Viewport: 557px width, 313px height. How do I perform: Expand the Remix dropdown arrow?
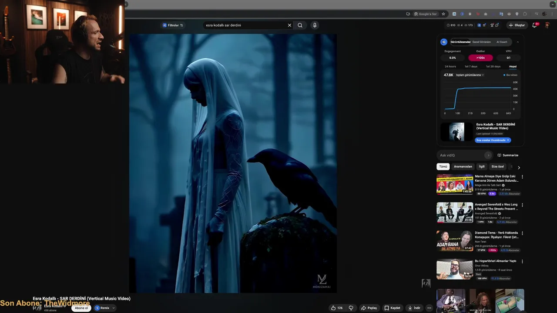[x=114, y=308]
